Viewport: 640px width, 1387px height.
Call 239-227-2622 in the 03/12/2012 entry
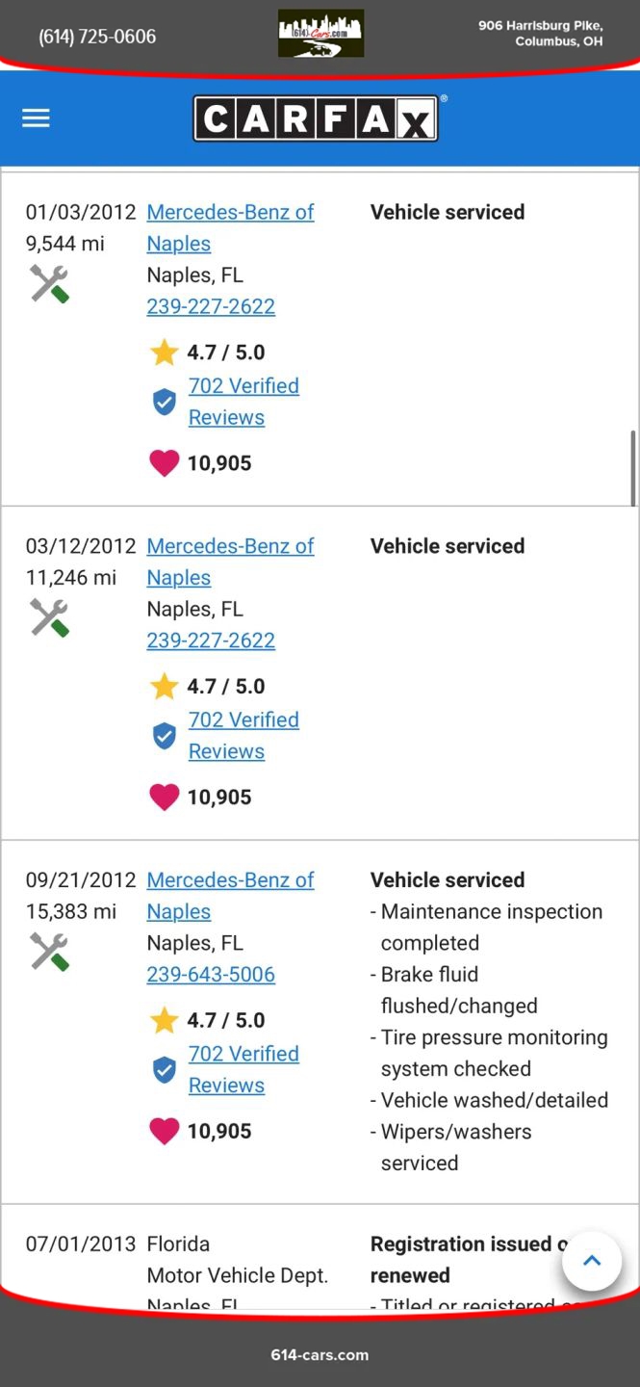click(x=211, y=641)
